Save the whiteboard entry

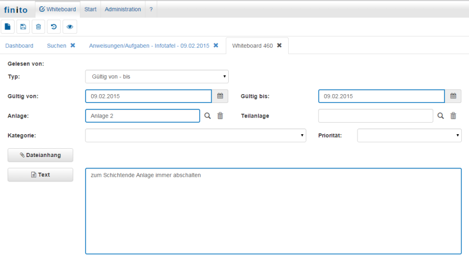23,27
